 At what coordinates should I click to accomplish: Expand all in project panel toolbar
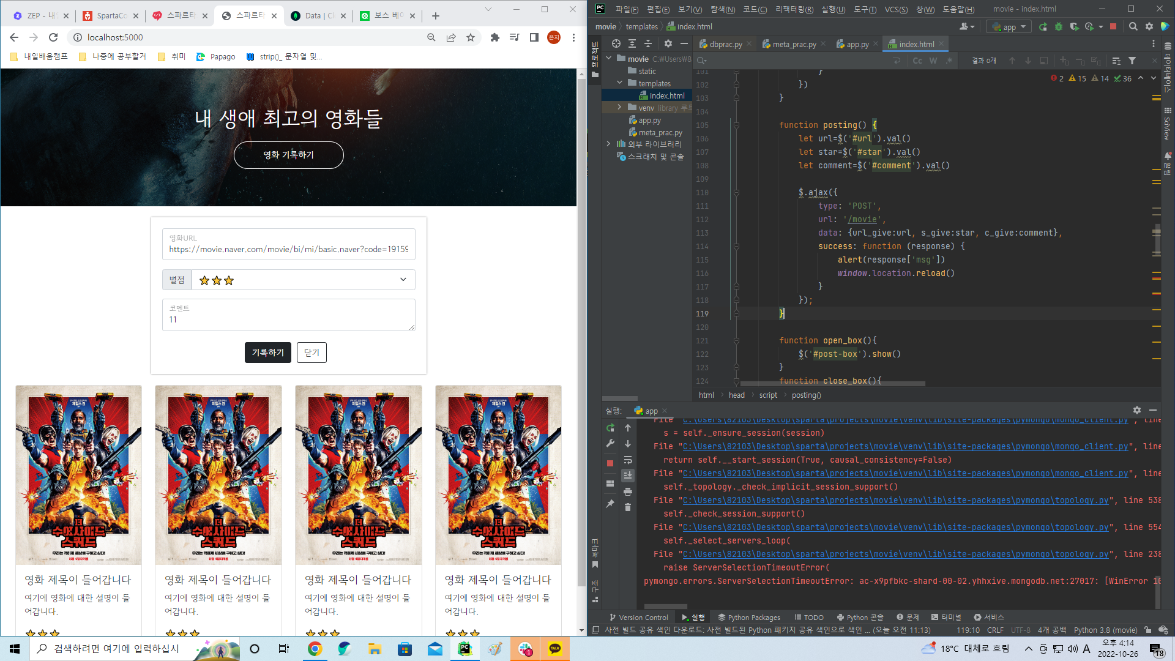[x=632, y=43]
